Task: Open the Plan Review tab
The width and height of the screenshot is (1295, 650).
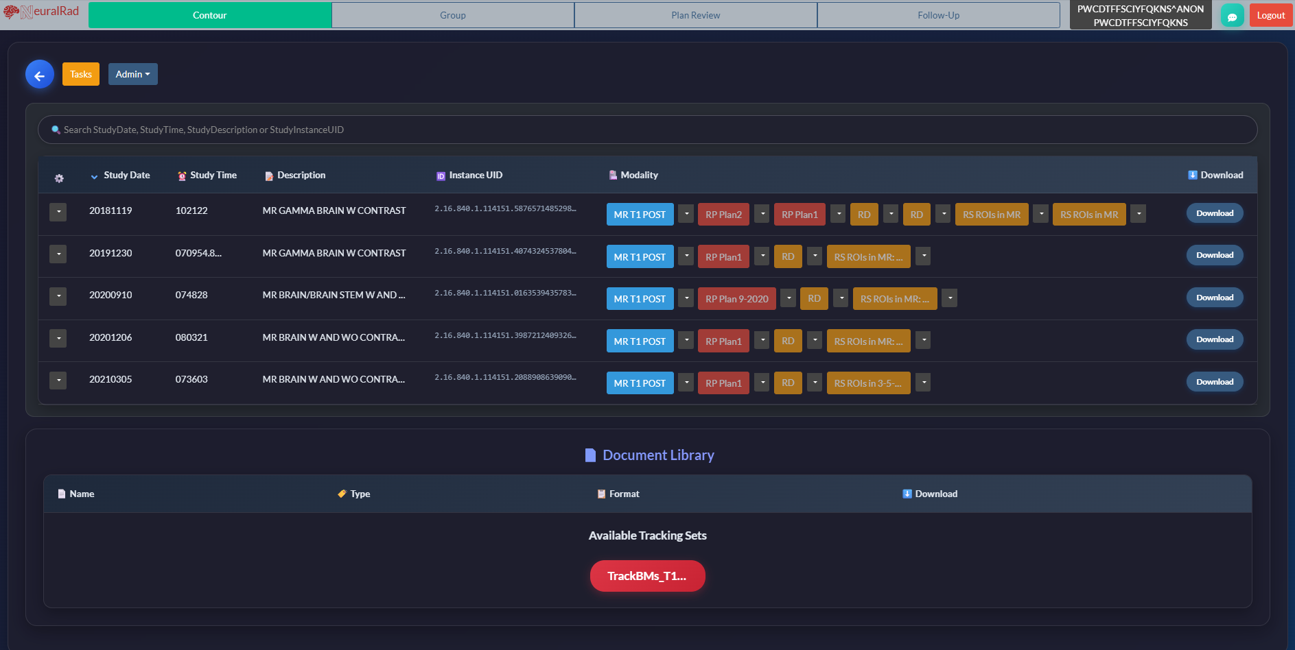Action: [695, 14]
